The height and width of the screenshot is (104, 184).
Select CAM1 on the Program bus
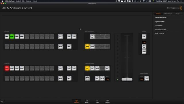pyautogui.click(x=7, y=68)
